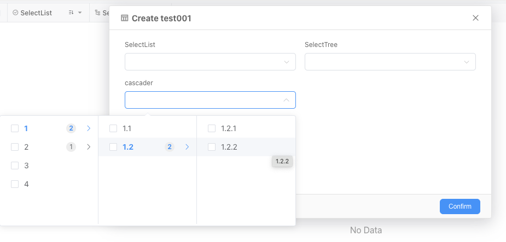
Task: Collapse the cascader dropdown using its arrow
Action: (286, 100)
